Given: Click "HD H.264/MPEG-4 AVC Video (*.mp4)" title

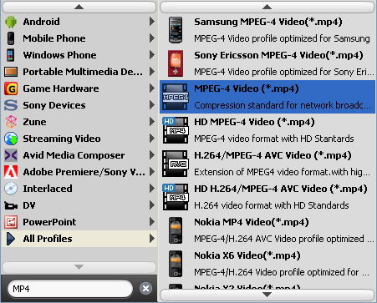Looking at the screenshot, I should pyautogui.click(x=281, y=189).
